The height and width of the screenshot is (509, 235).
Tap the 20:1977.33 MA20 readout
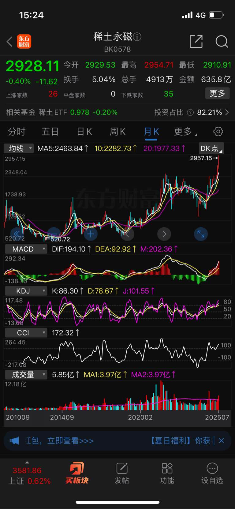pos(165,148)
